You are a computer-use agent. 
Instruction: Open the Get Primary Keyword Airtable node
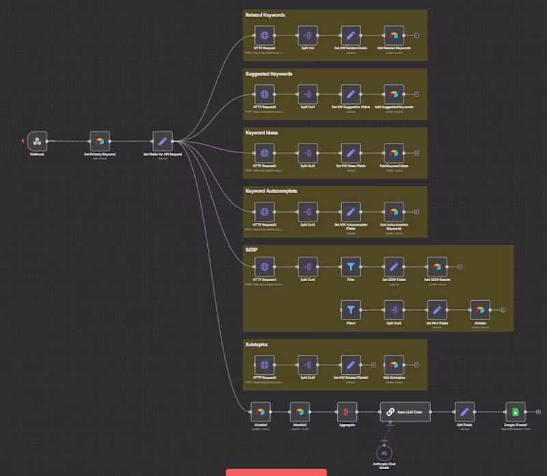click(x=100, y=141)
